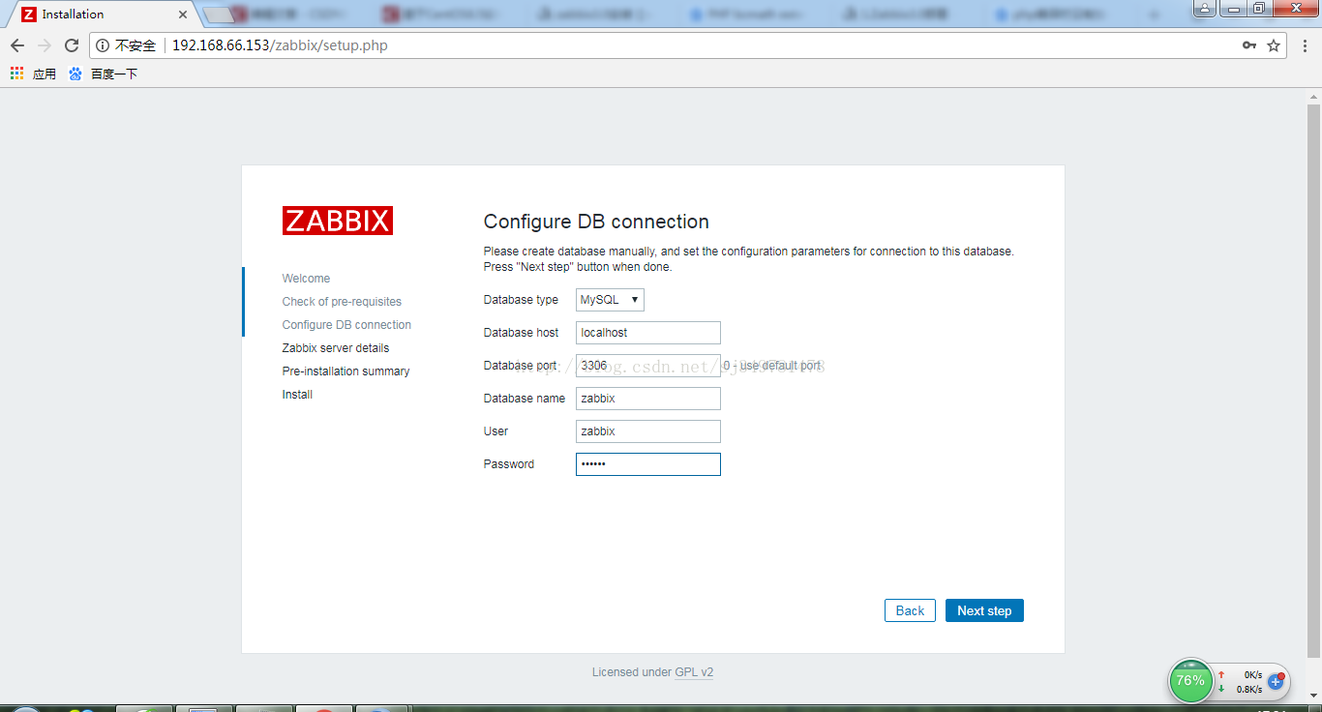
Task: Click the User input field
Action: pyautogui.click(x=648, y=431)
